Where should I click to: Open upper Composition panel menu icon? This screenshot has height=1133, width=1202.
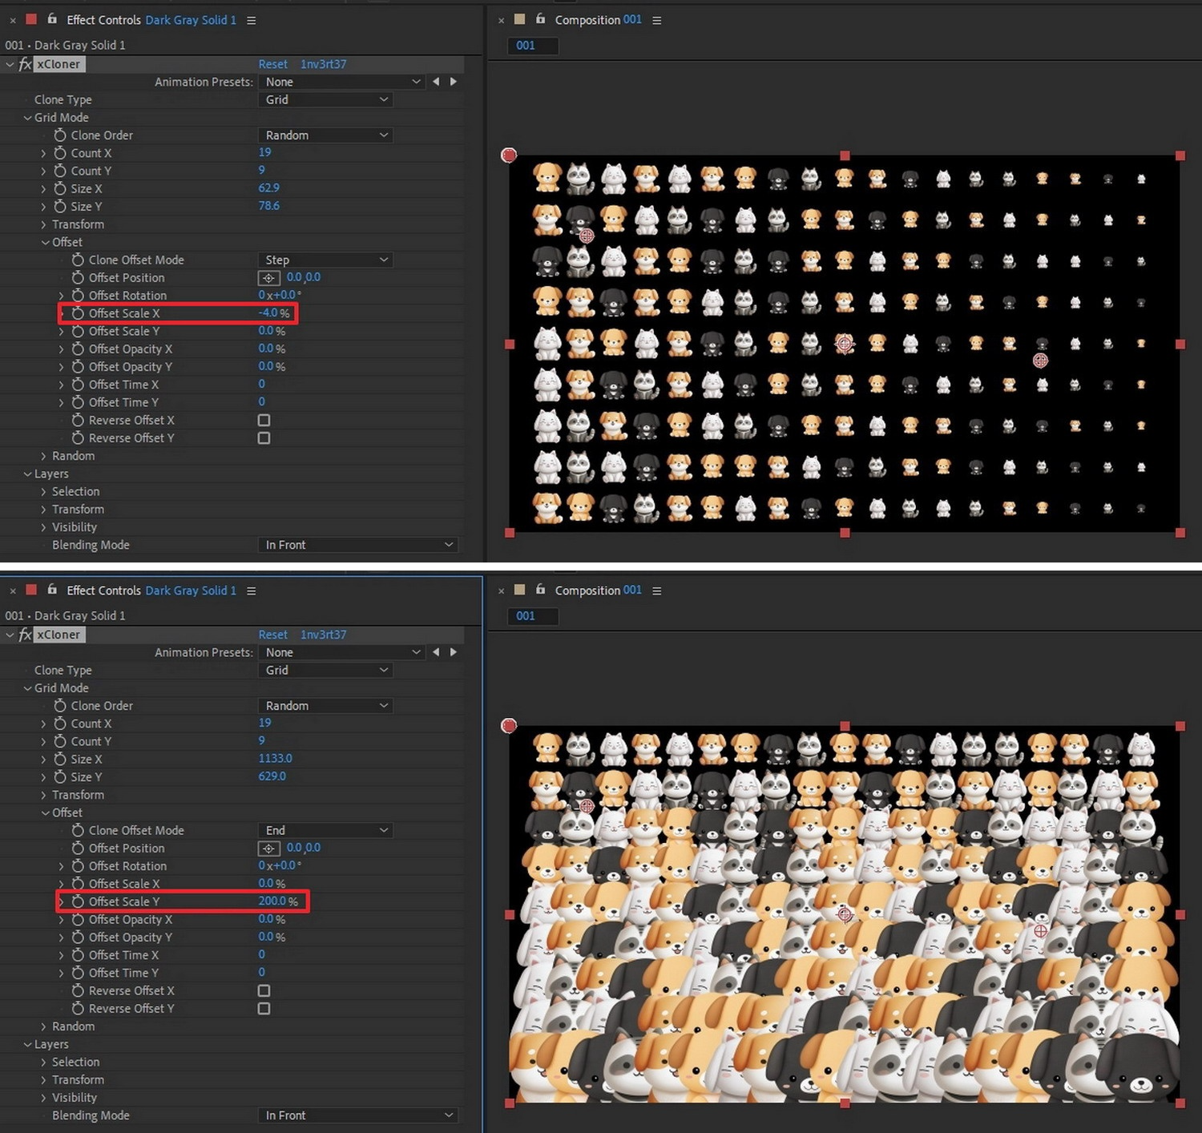(657, 20)
